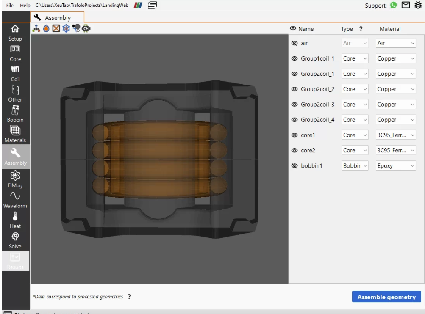Hide core1 using its eye icon
Viewport: 425px width, 314px height.
pos(294,135)
